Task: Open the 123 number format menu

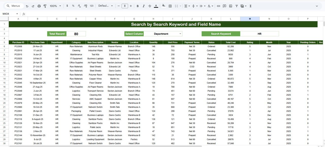Action: 91,6
